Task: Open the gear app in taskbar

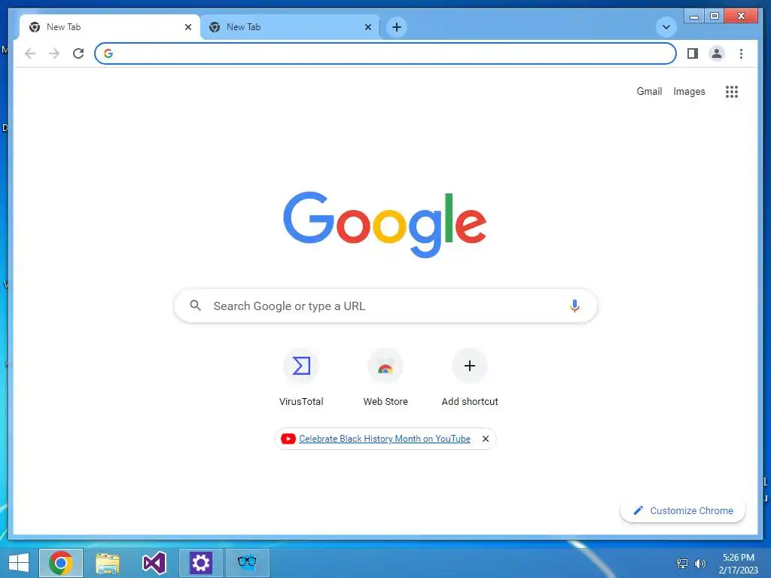Action: pyautogui.click(x=200, y=563)
